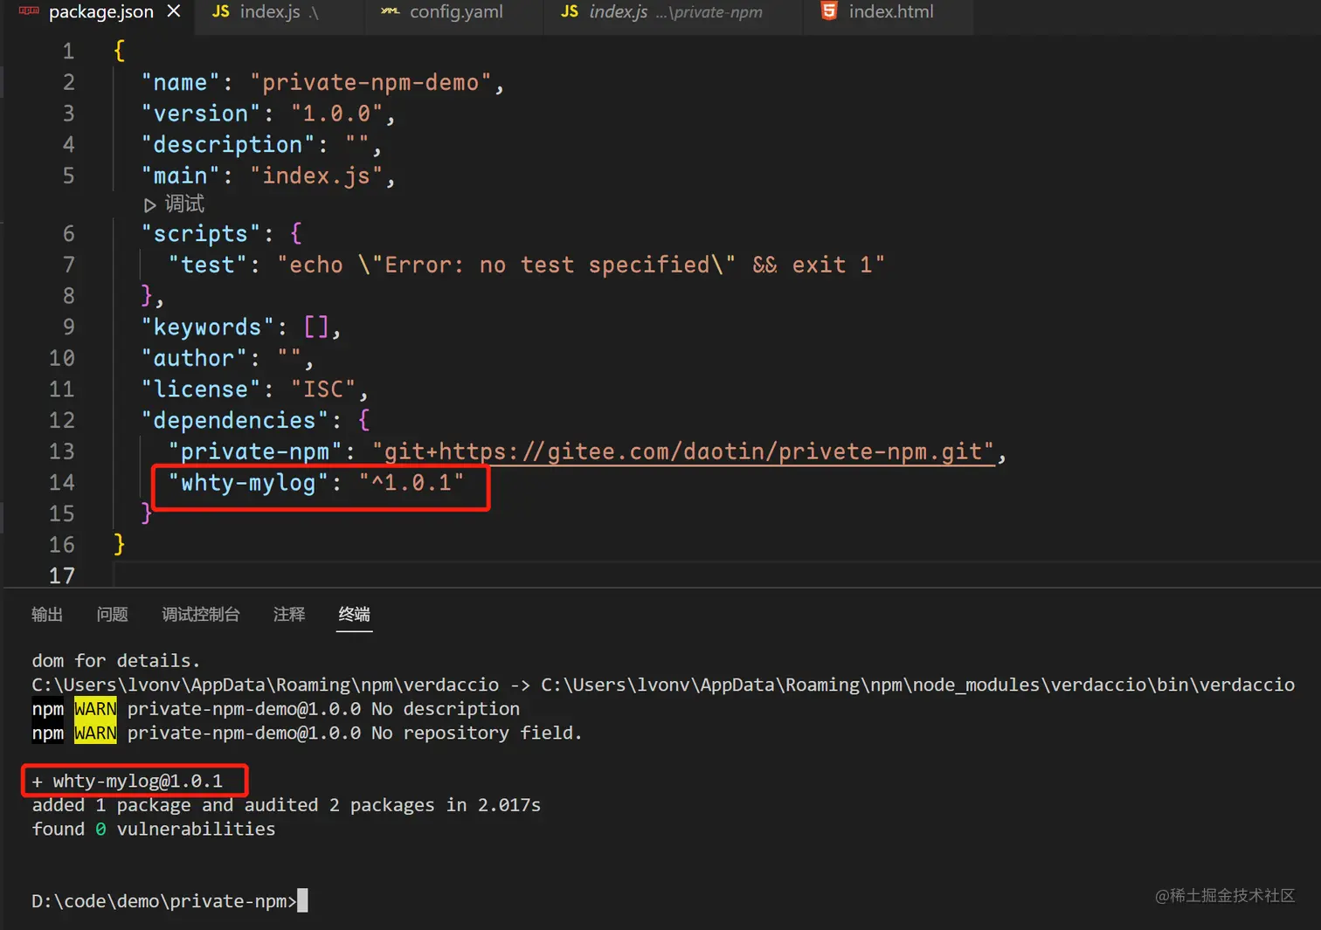The height and width of the screenshot is (930, 1321).
Task: Click the D:\code\demo\private-npm> prompt text
Action: [164, 901]
